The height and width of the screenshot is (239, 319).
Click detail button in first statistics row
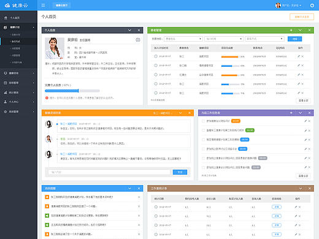pos(277,207)
